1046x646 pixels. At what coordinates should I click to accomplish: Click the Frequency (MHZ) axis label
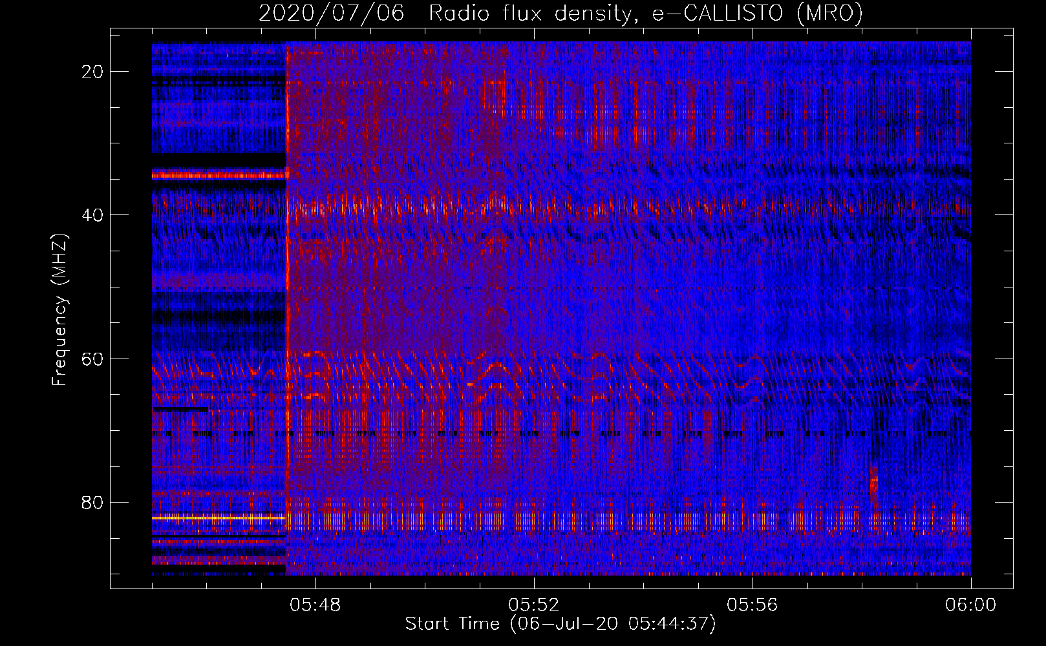tap(59, 310)
